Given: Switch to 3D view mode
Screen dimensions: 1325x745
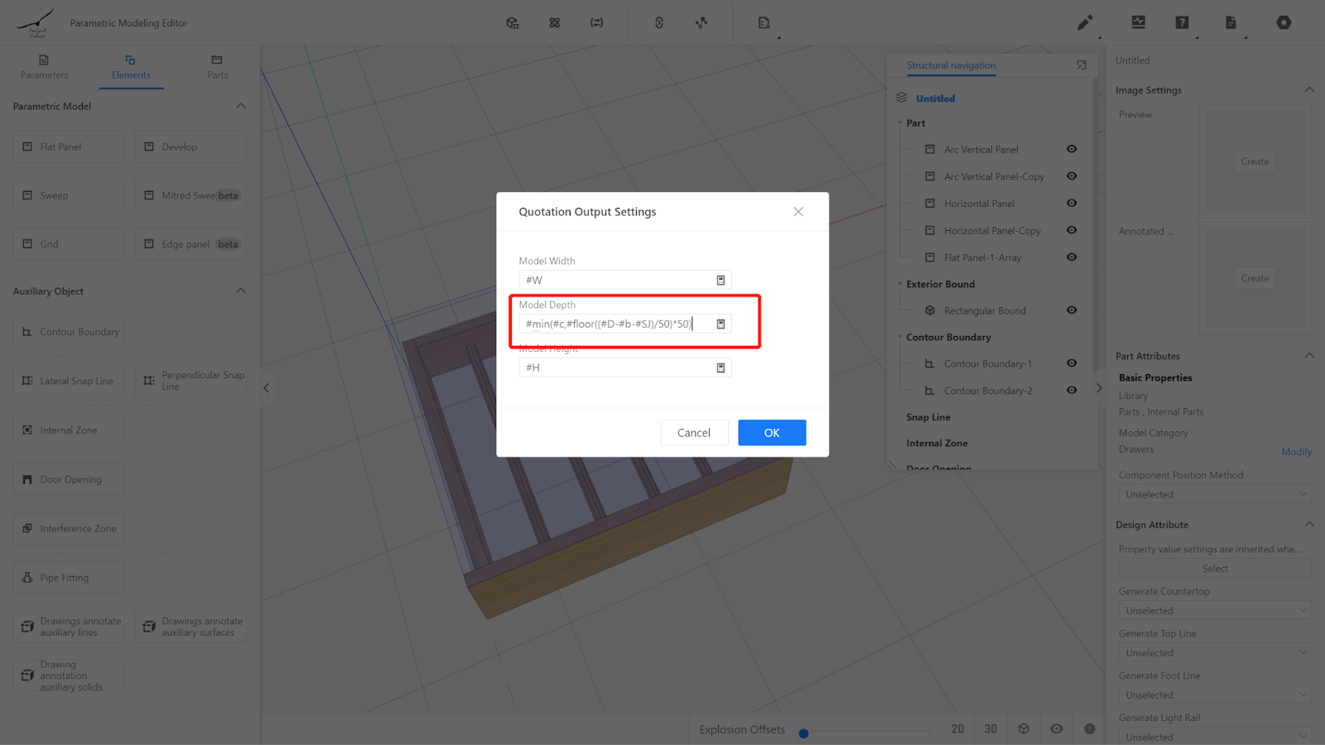Looking at the screenshot, I should (990, 729).
